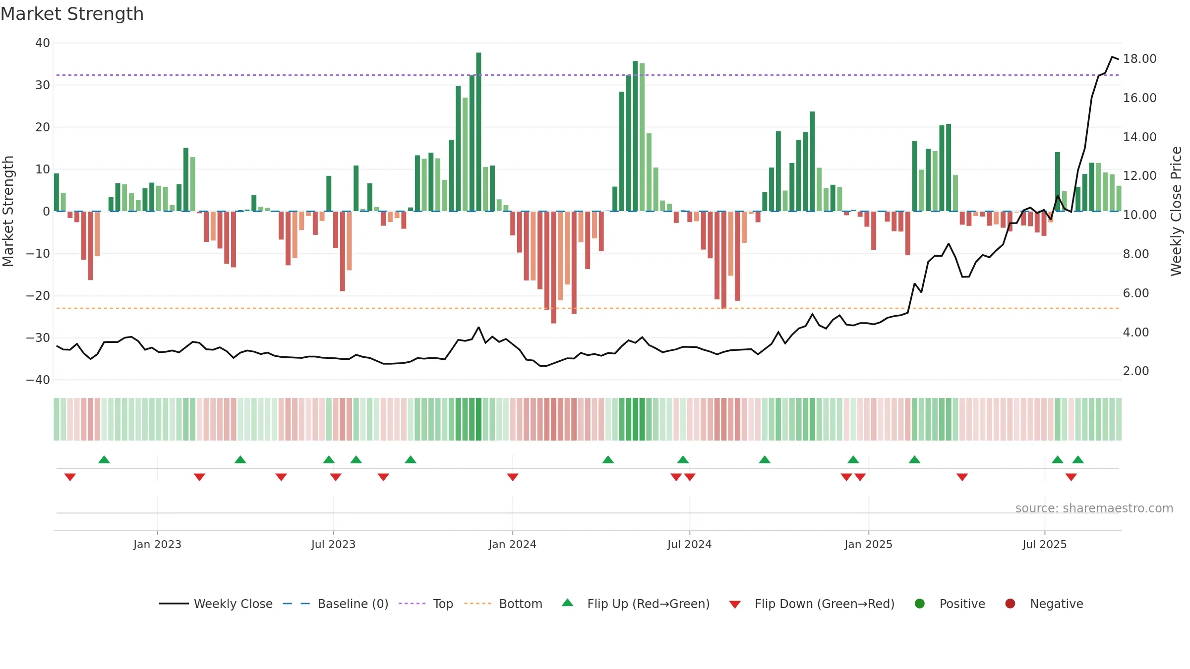Image resolution: width=1190 pixels, height=669 pixels.
Task: Click the '−40' left axis value
Action: (x=38, y=380)
